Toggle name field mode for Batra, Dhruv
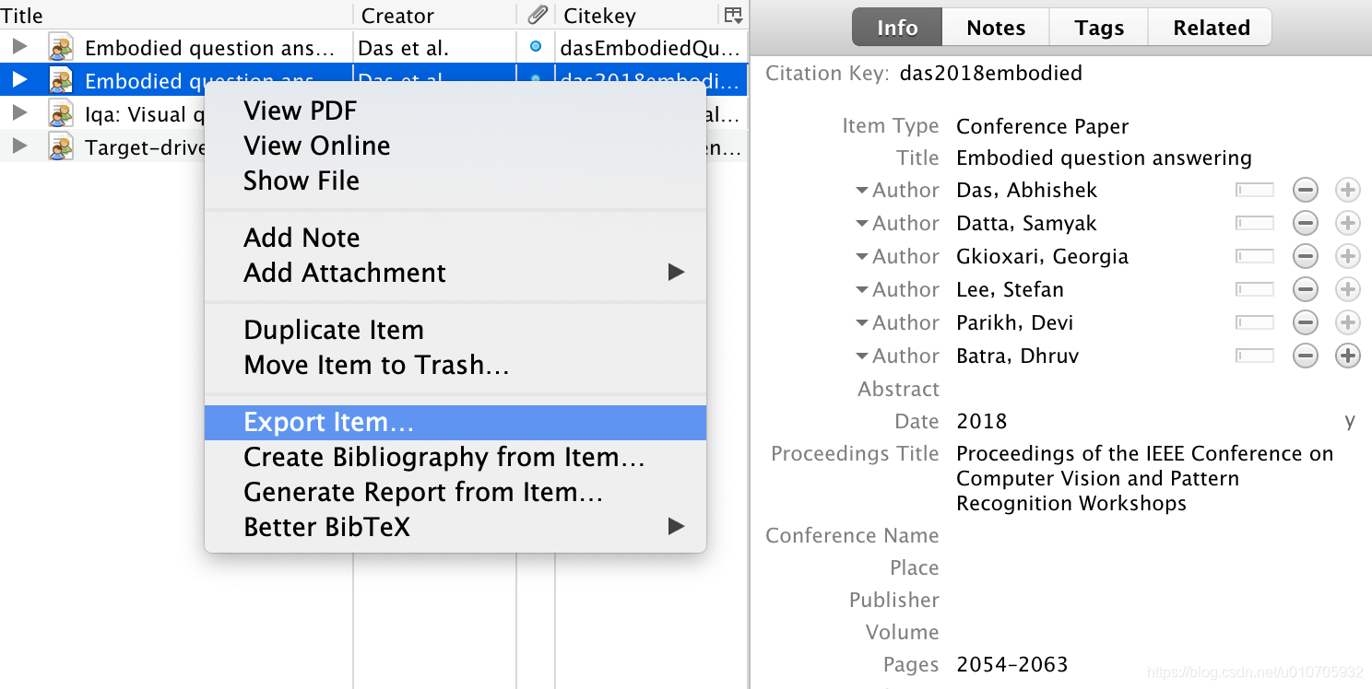The height and width of the screenshot is (689, 1372). coord(1254,356)
